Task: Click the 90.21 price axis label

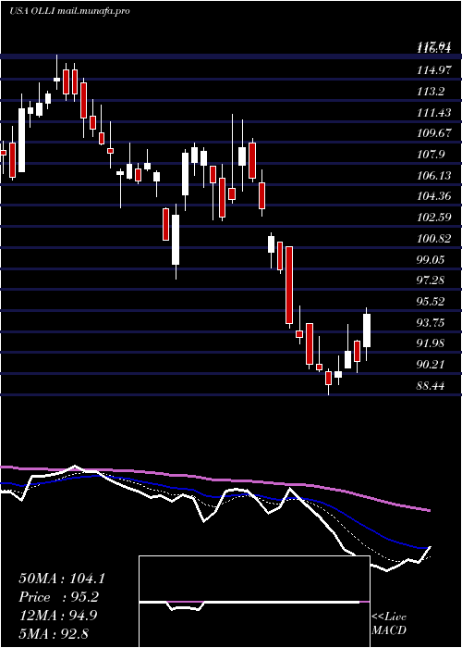Action: click(x=431, y=365)
